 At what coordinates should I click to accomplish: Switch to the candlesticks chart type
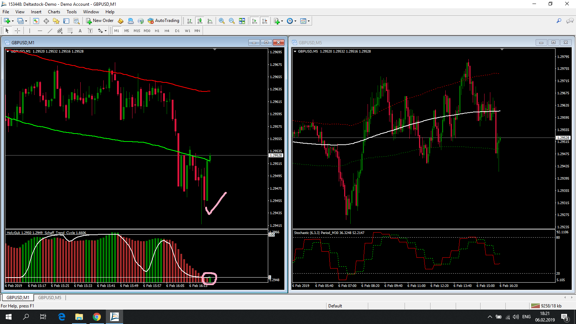200,21
